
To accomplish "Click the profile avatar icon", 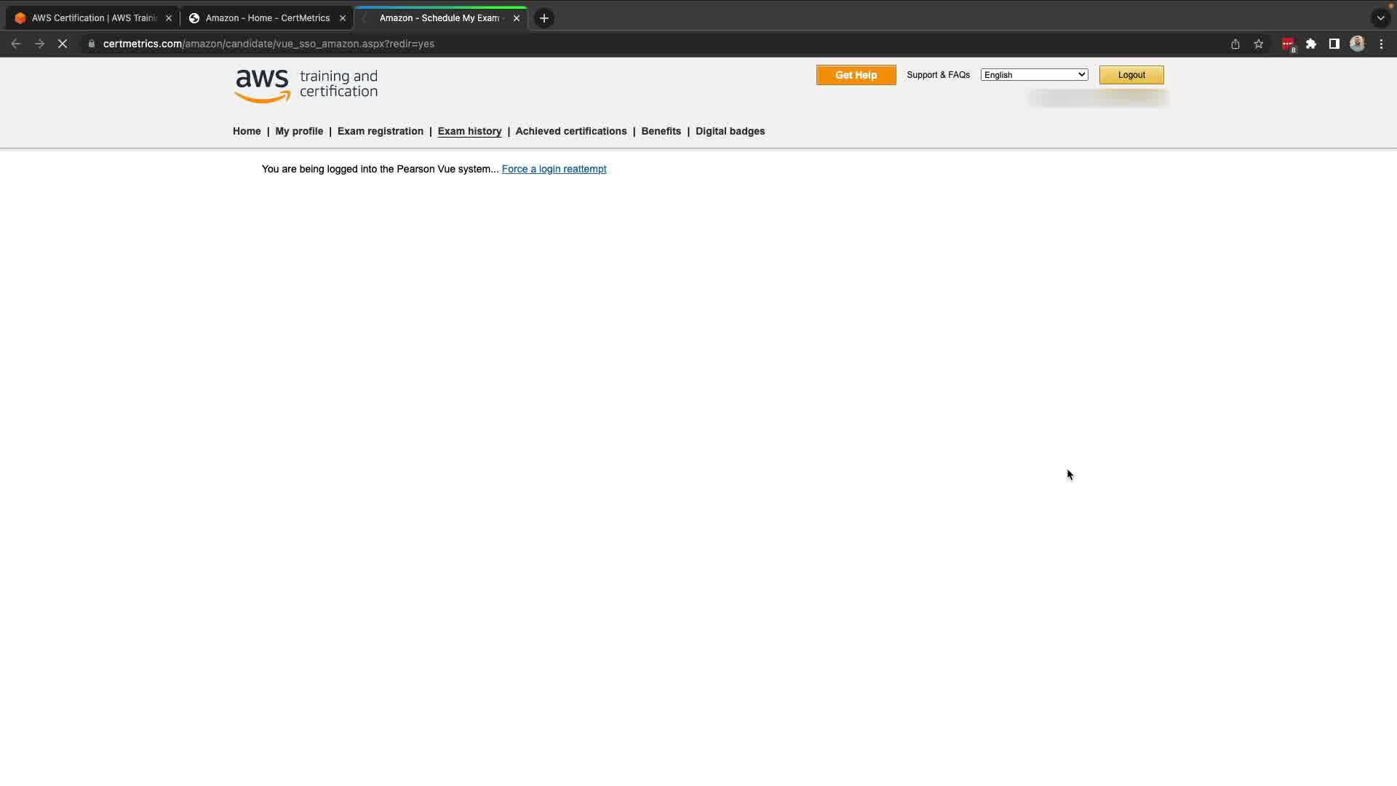I will (x=1357, y=44).
